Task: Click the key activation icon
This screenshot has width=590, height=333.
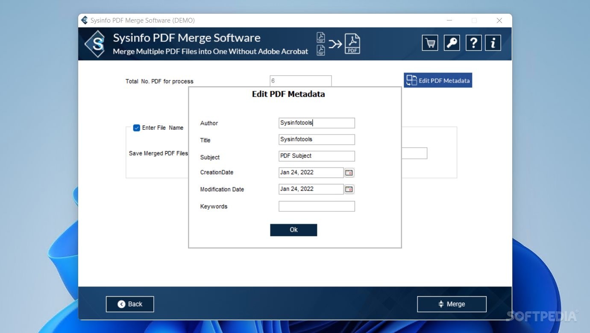Action: coord(452,43)
